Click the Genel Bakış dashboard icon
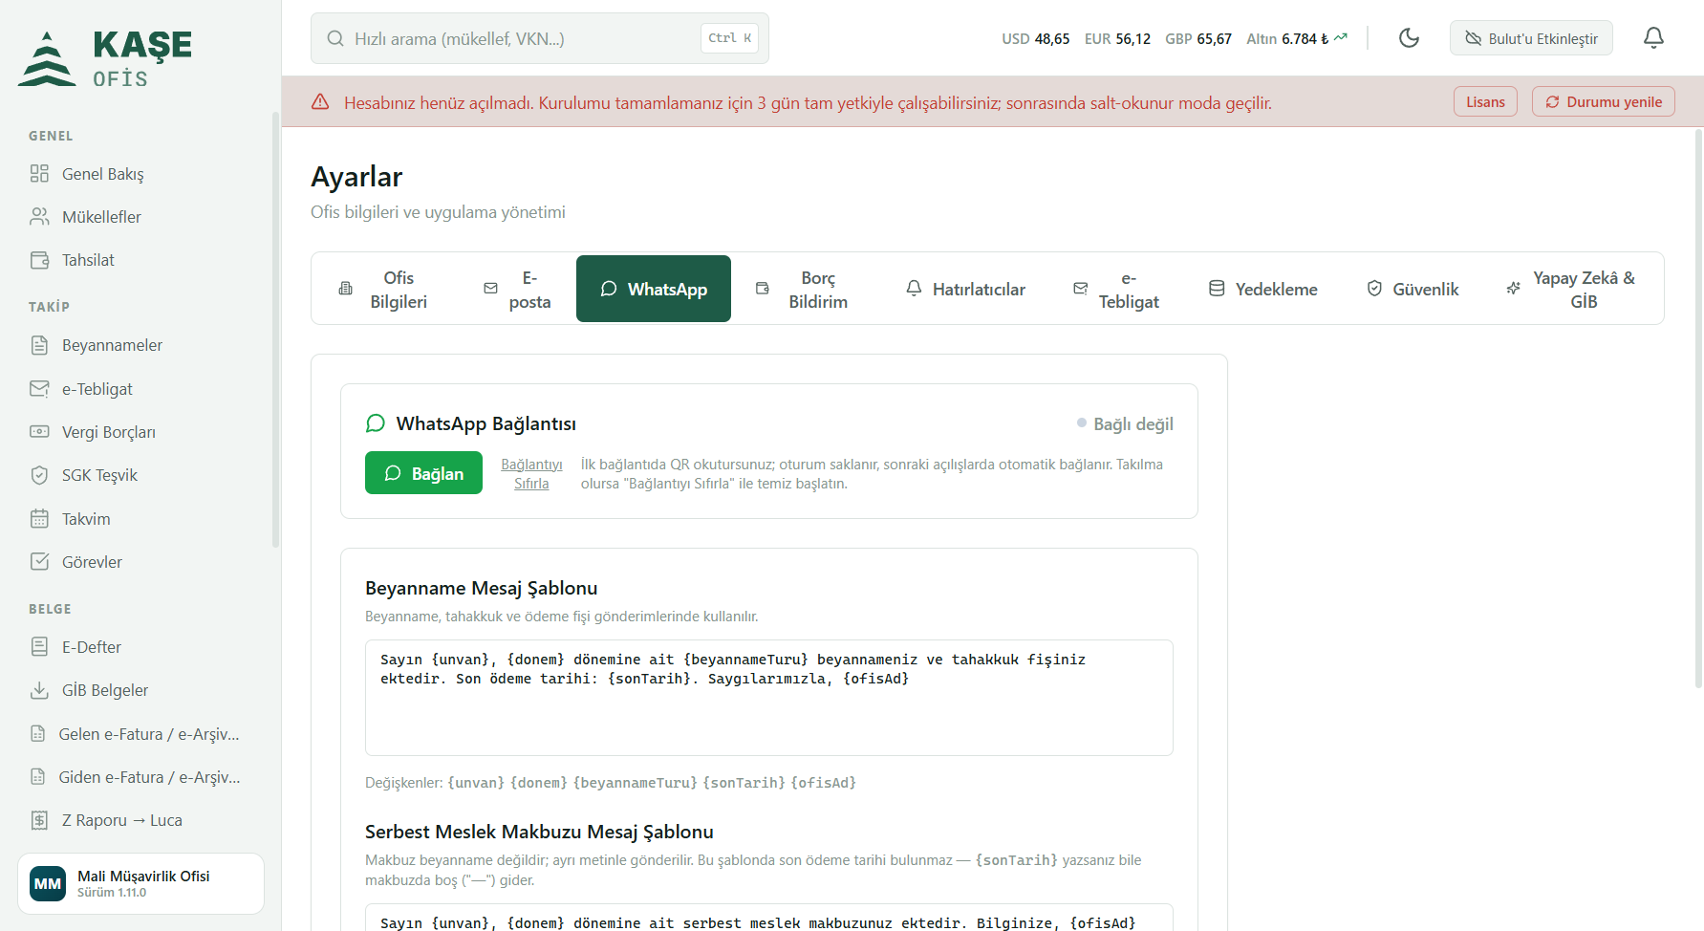Viewport: 1704px width, 931px height. (39, 173)
